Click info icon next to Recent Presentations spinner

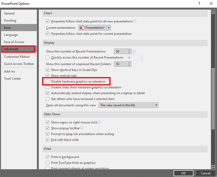[x=134, y=52]
